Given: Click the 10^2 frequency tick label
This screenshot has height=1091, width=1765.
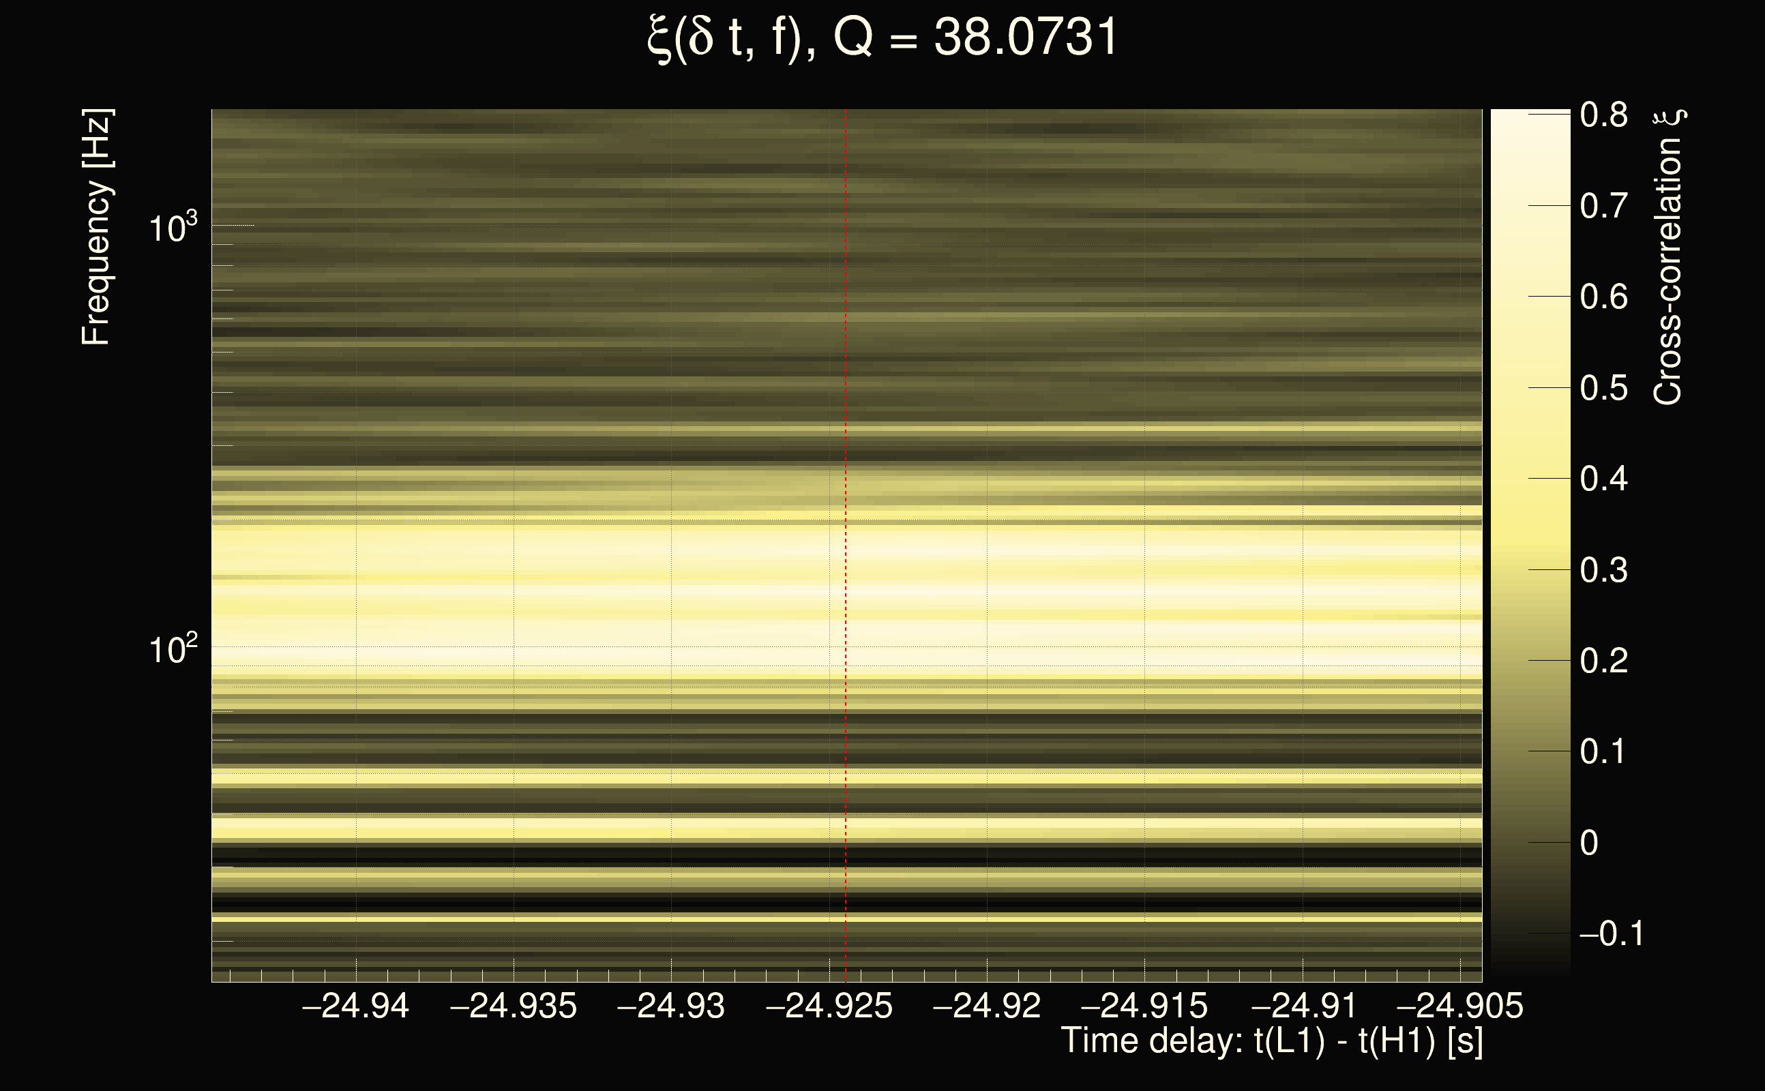Looking at the screenshot, I should coord(173,649).
